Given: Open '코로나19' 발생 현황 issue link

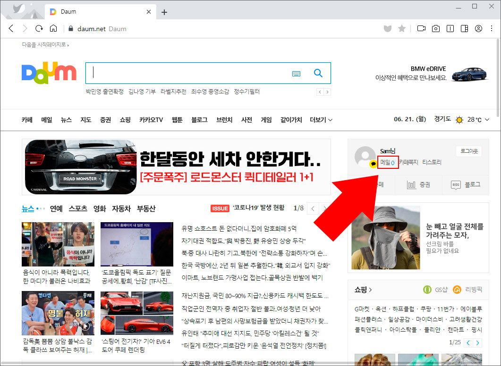Looking at the screenshot, I should click(258, 208).
